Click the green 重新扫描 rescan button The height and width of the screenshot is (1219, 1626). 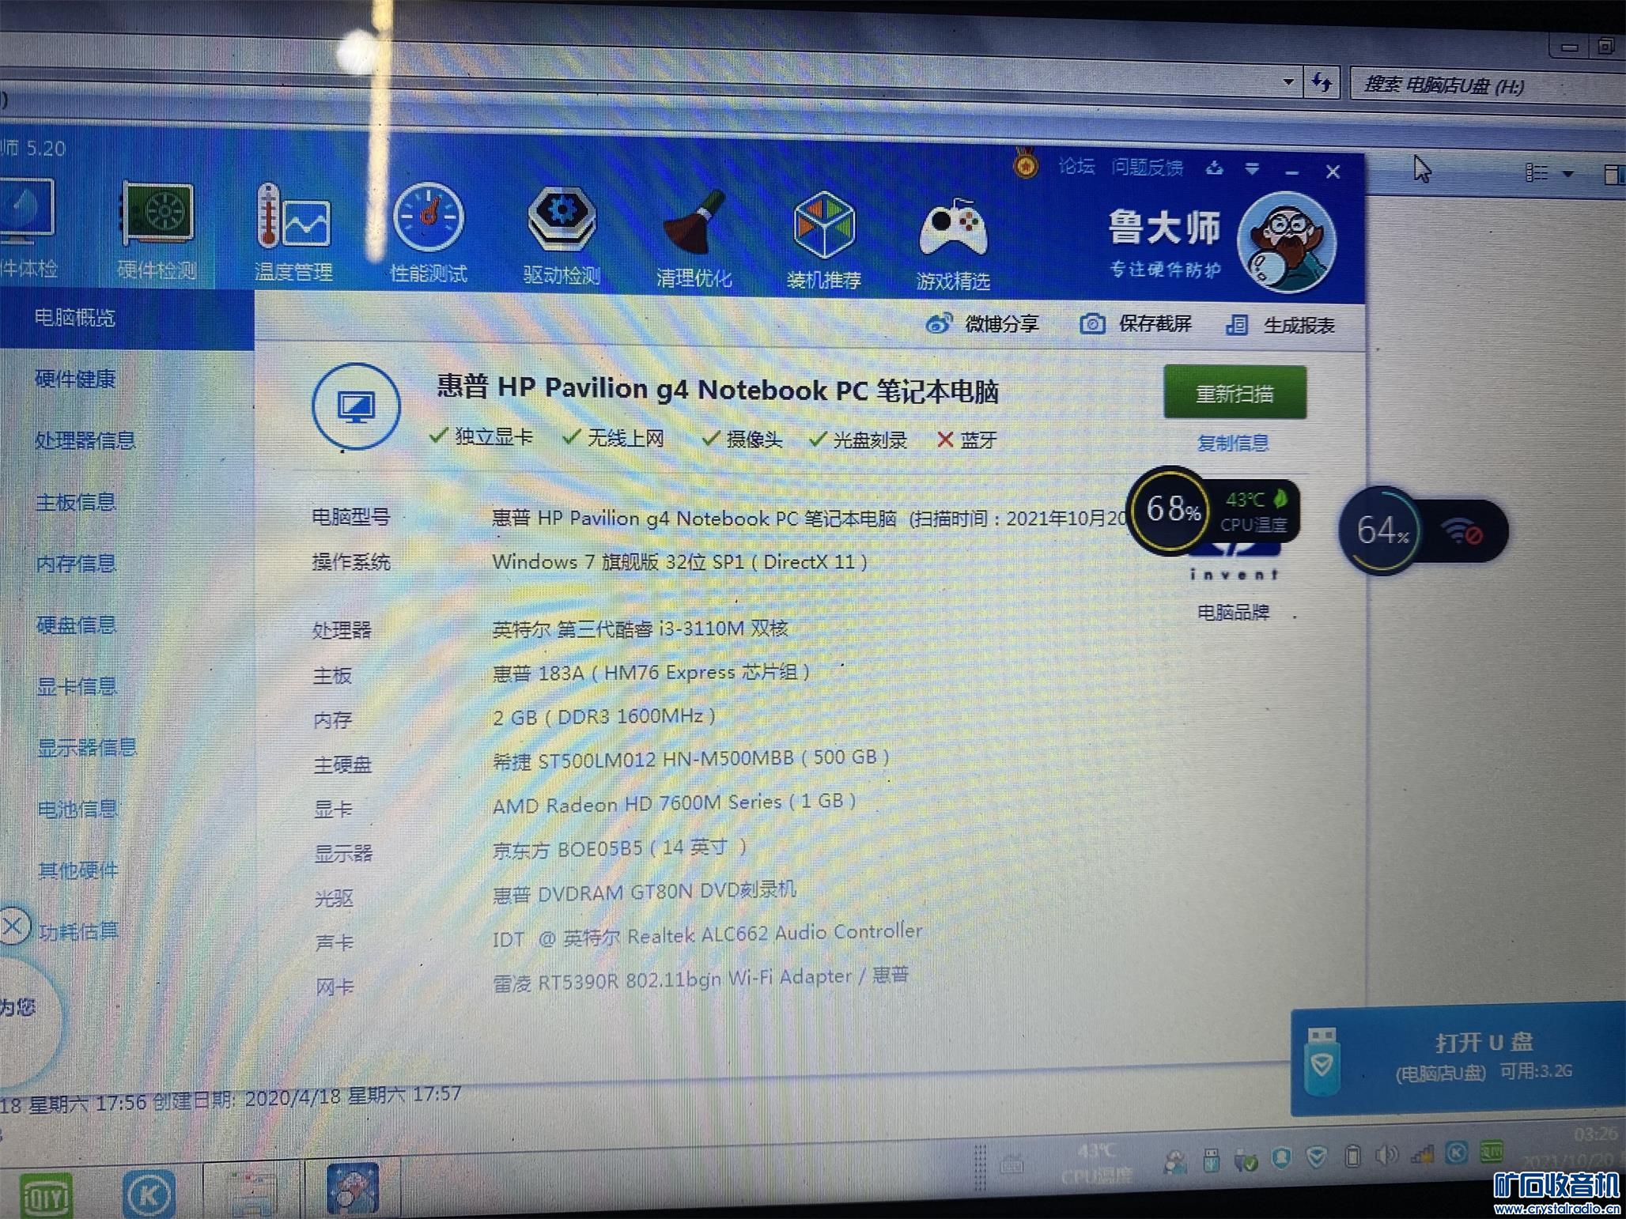coord(1235,393)
